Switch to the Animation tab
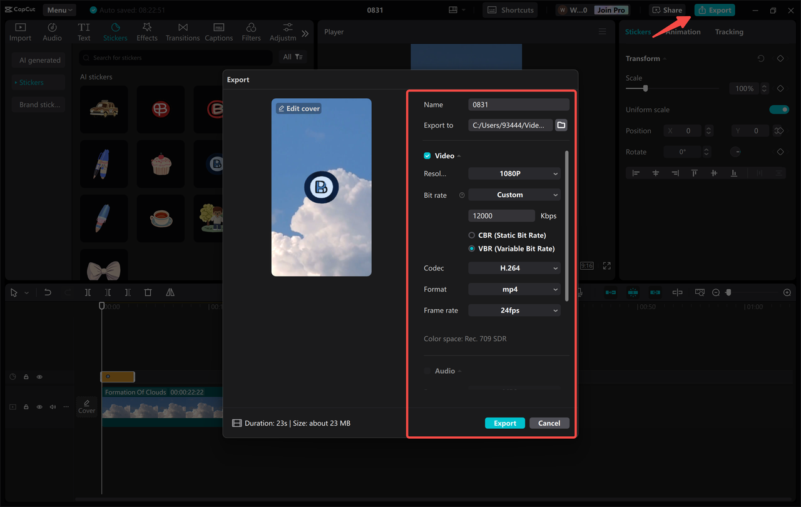The width and height of the screenshot is (801, 507). tap(682, 31)
